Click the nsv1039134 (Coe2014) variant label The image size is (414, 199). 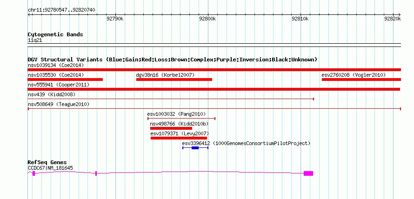(x=56, y=65)
